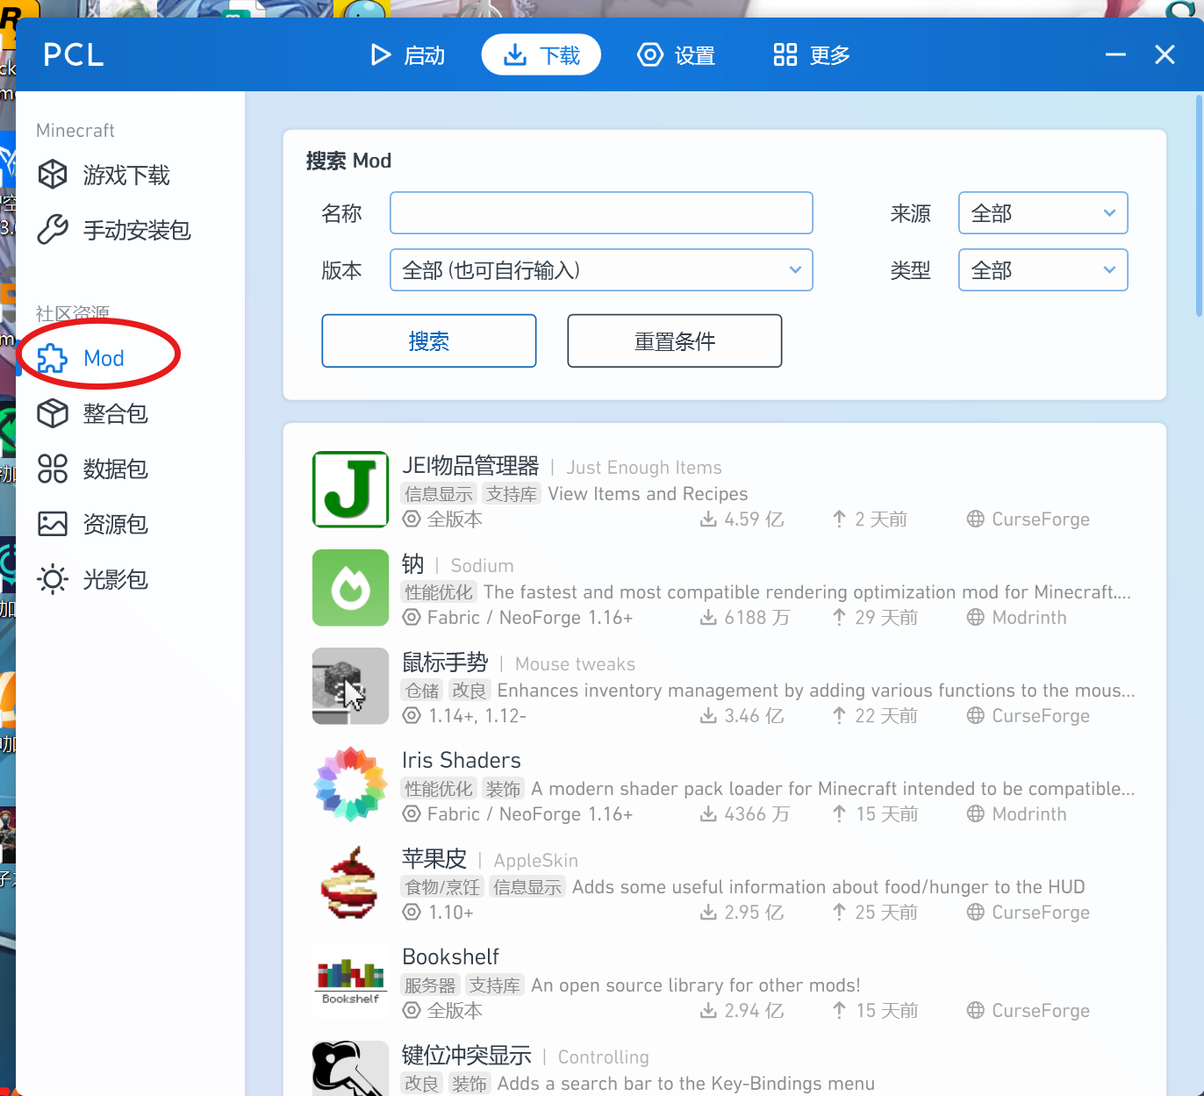Select 游戏下载 in the sidebar

click(x=104, y=175)
